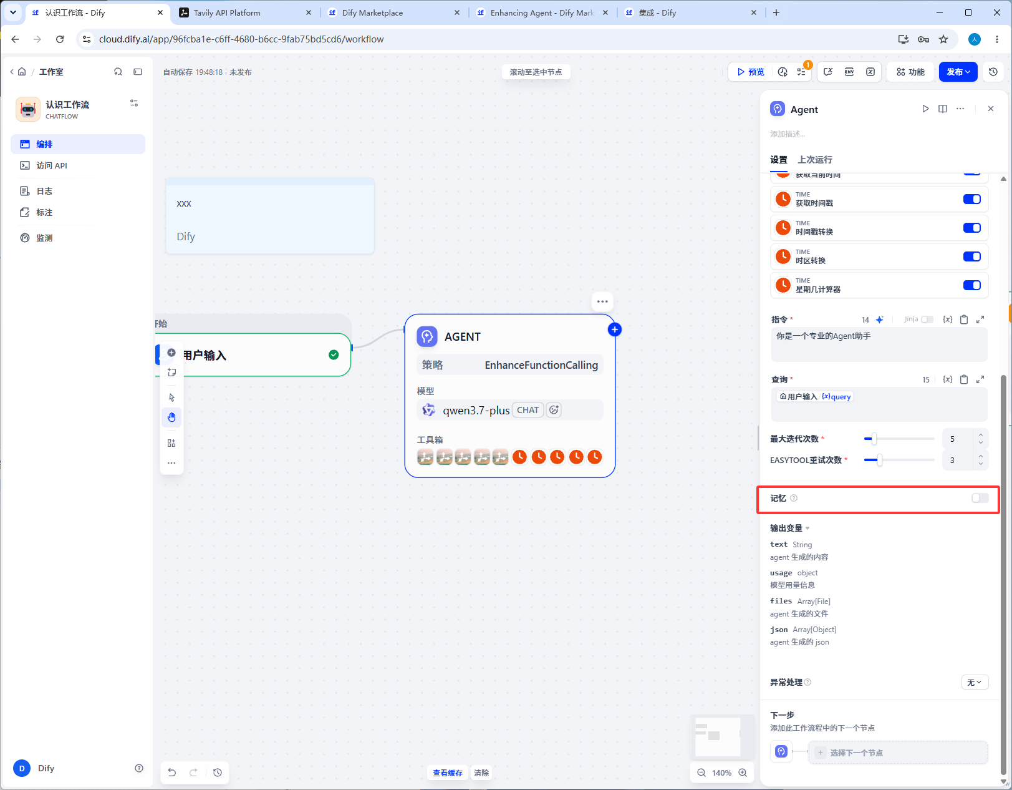Click the run-step play icon in Agent panel

(925, 109)
